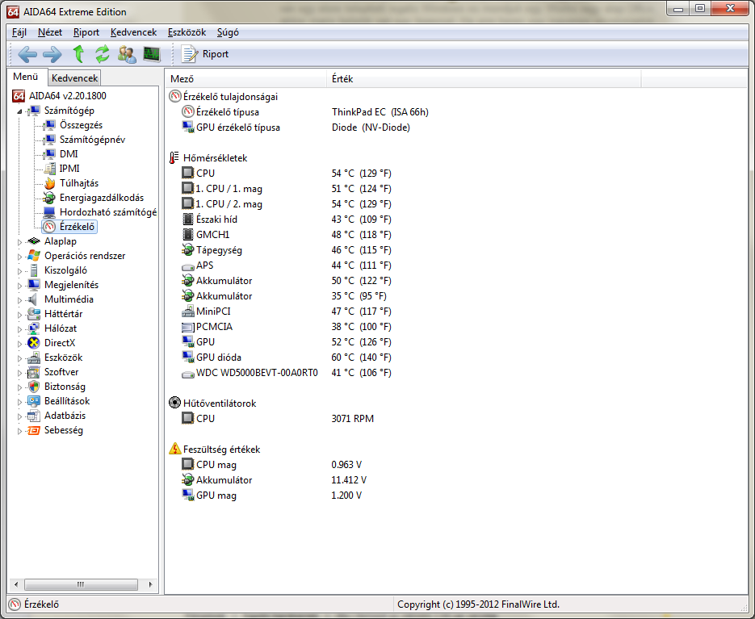755x619 pixels.
Task: Click the Hálózat network icon
Action: [34, 328]
